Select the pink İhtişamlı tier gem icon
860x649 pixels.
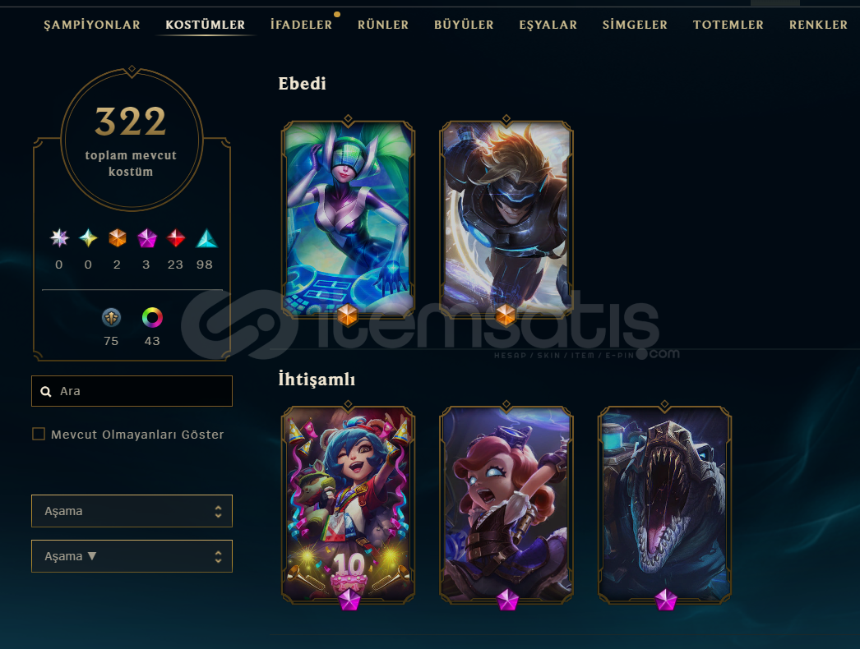point(146,238)
